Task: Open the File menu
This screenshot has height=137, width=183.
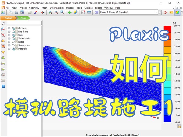Action: (x=8, y=8)
